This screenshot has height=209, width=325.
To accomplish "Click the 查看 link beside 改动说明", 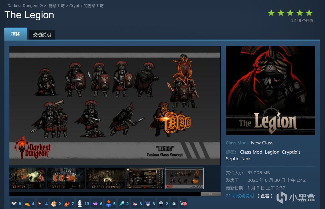I will [x=265, y=196].
